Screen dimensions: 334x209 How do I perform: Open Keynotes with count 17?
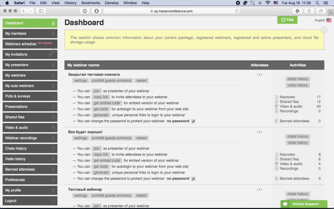click(287, 97)
